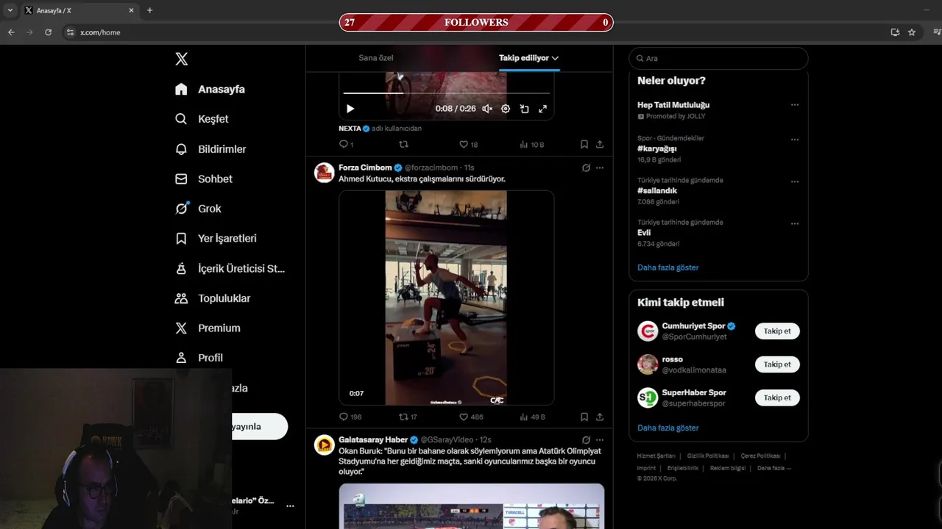Image resolution: width=942 pixels, height=529 pixels.
Task: Share the Forza Cimbom post
Action: [x=600, y=417]
